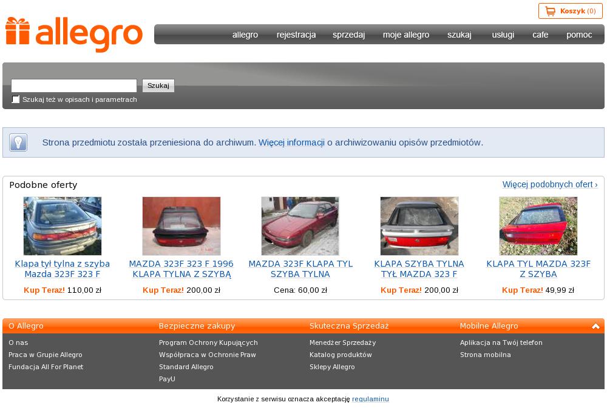Open the regulaminu link
Image resolution: width=607 pixels, height=411 pixels.
point(370,399)
